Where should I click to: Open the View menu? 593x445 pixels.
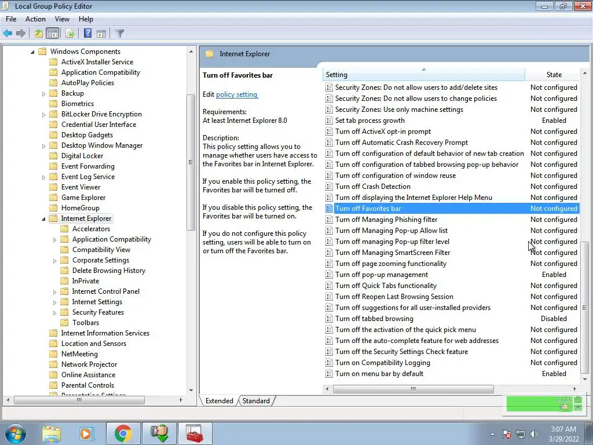(62, 19)
